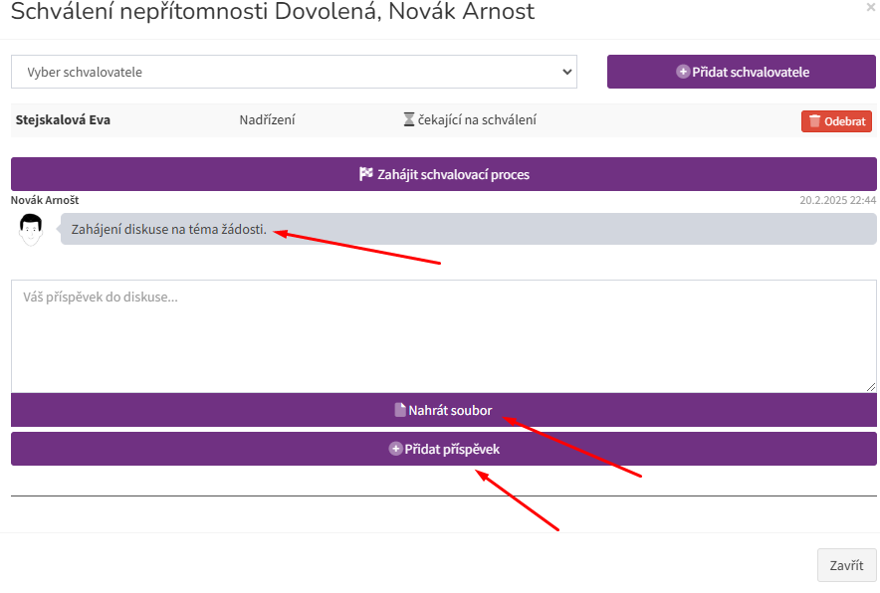Open the Vyber schvalovatele dropdown
880x593 pixels.
[x=294, y=72]
